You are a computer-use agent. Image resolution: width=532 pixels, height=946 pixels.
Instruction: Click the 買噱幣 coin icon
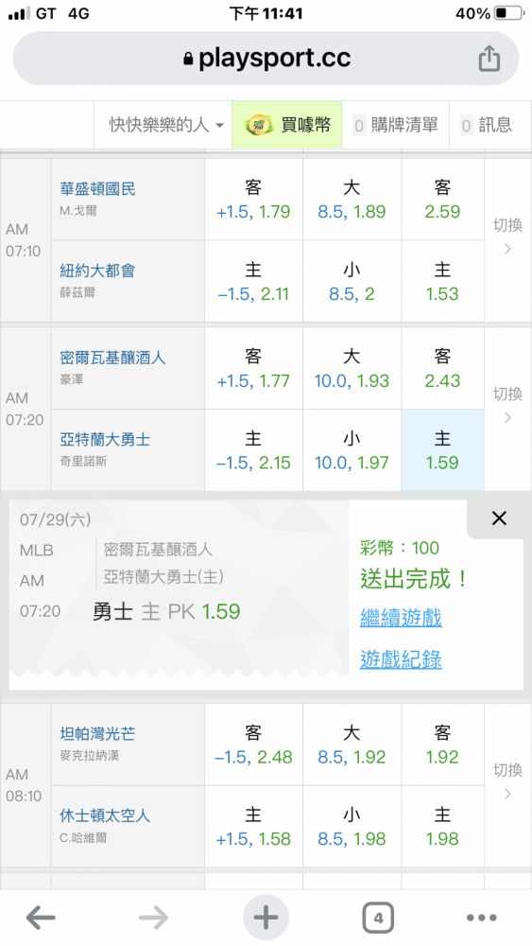click(x=257, y=125)
